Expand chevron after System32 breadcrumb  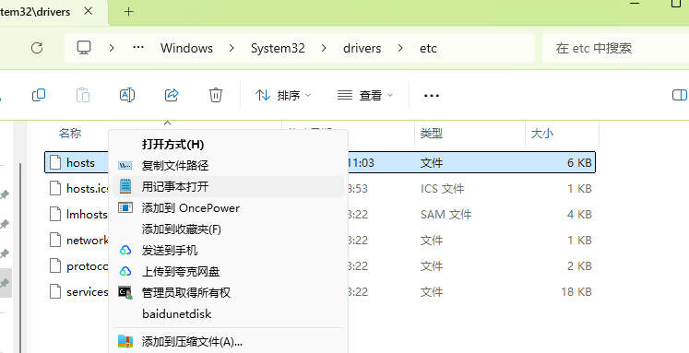324,48
